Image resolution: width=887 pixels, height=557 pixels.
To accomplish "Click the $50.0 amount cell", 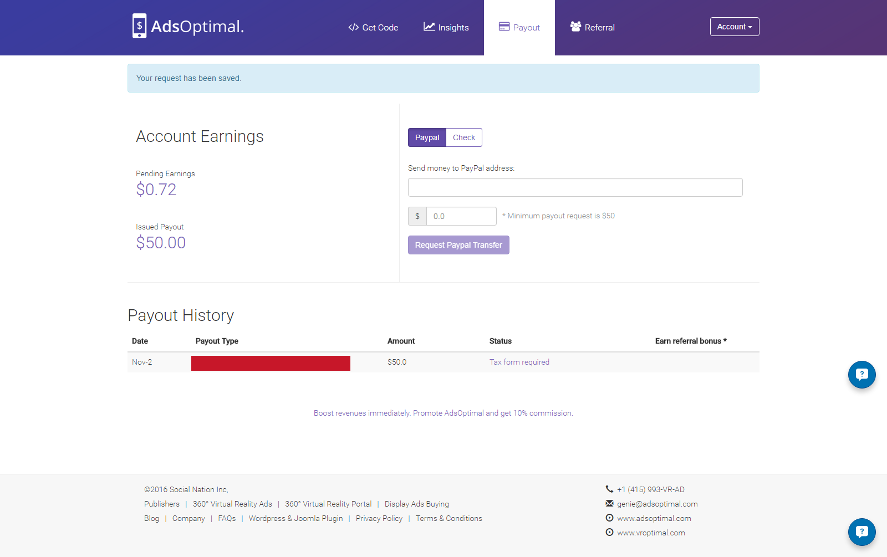I will tap(397, 362).
